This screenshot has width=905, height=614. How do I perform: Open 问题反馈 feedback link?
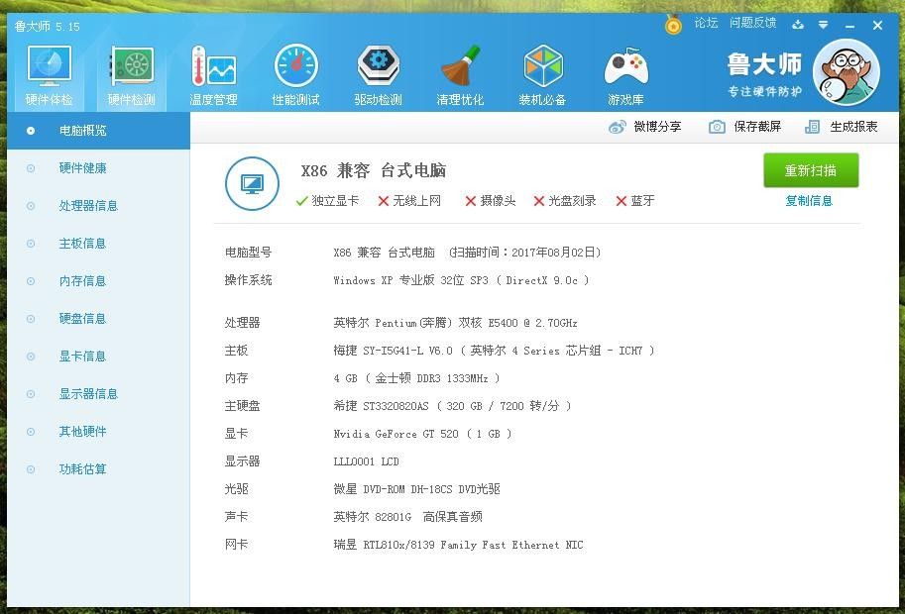point(752,23)
